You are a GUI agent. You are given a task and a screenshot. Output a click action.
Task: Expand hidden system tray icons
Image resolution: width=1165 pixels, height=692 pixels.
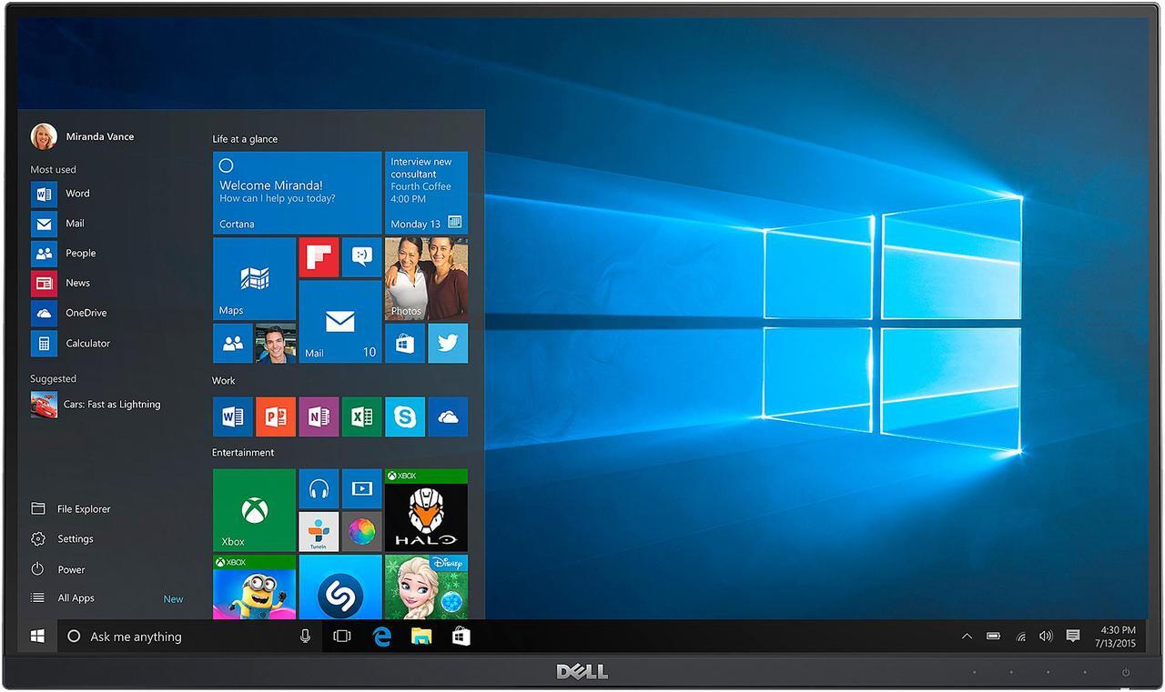click(x=967, y=637)
